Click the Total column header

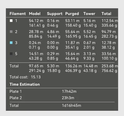[x=106, y=14]
